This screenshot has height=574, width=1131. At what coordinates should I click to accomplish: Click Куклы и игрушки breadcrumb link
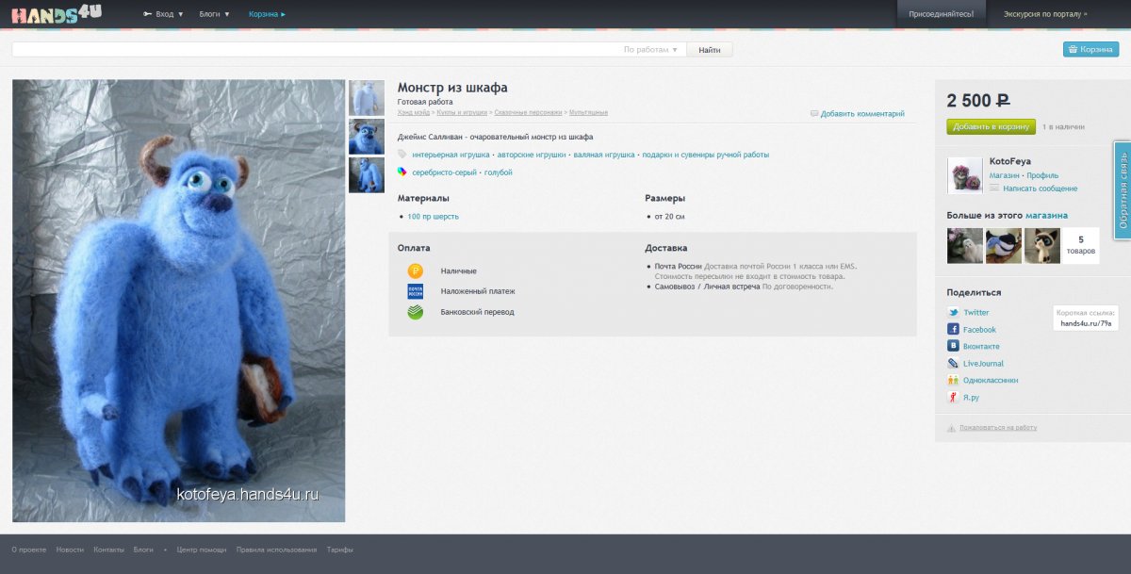pos(462,113)
